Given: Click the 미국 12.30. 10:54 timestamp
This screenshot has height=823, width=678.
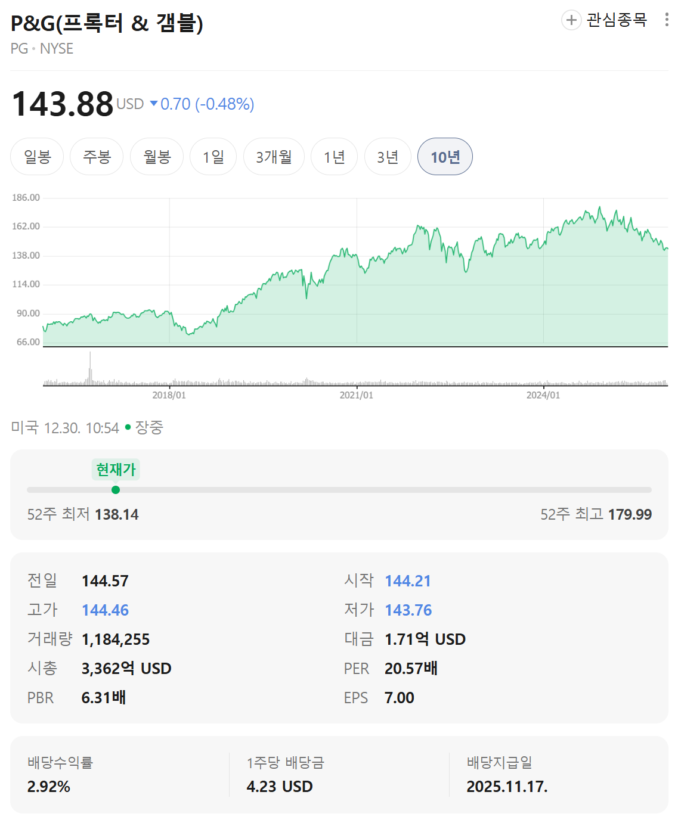Looking at the screenshot, I should [65, 428].
